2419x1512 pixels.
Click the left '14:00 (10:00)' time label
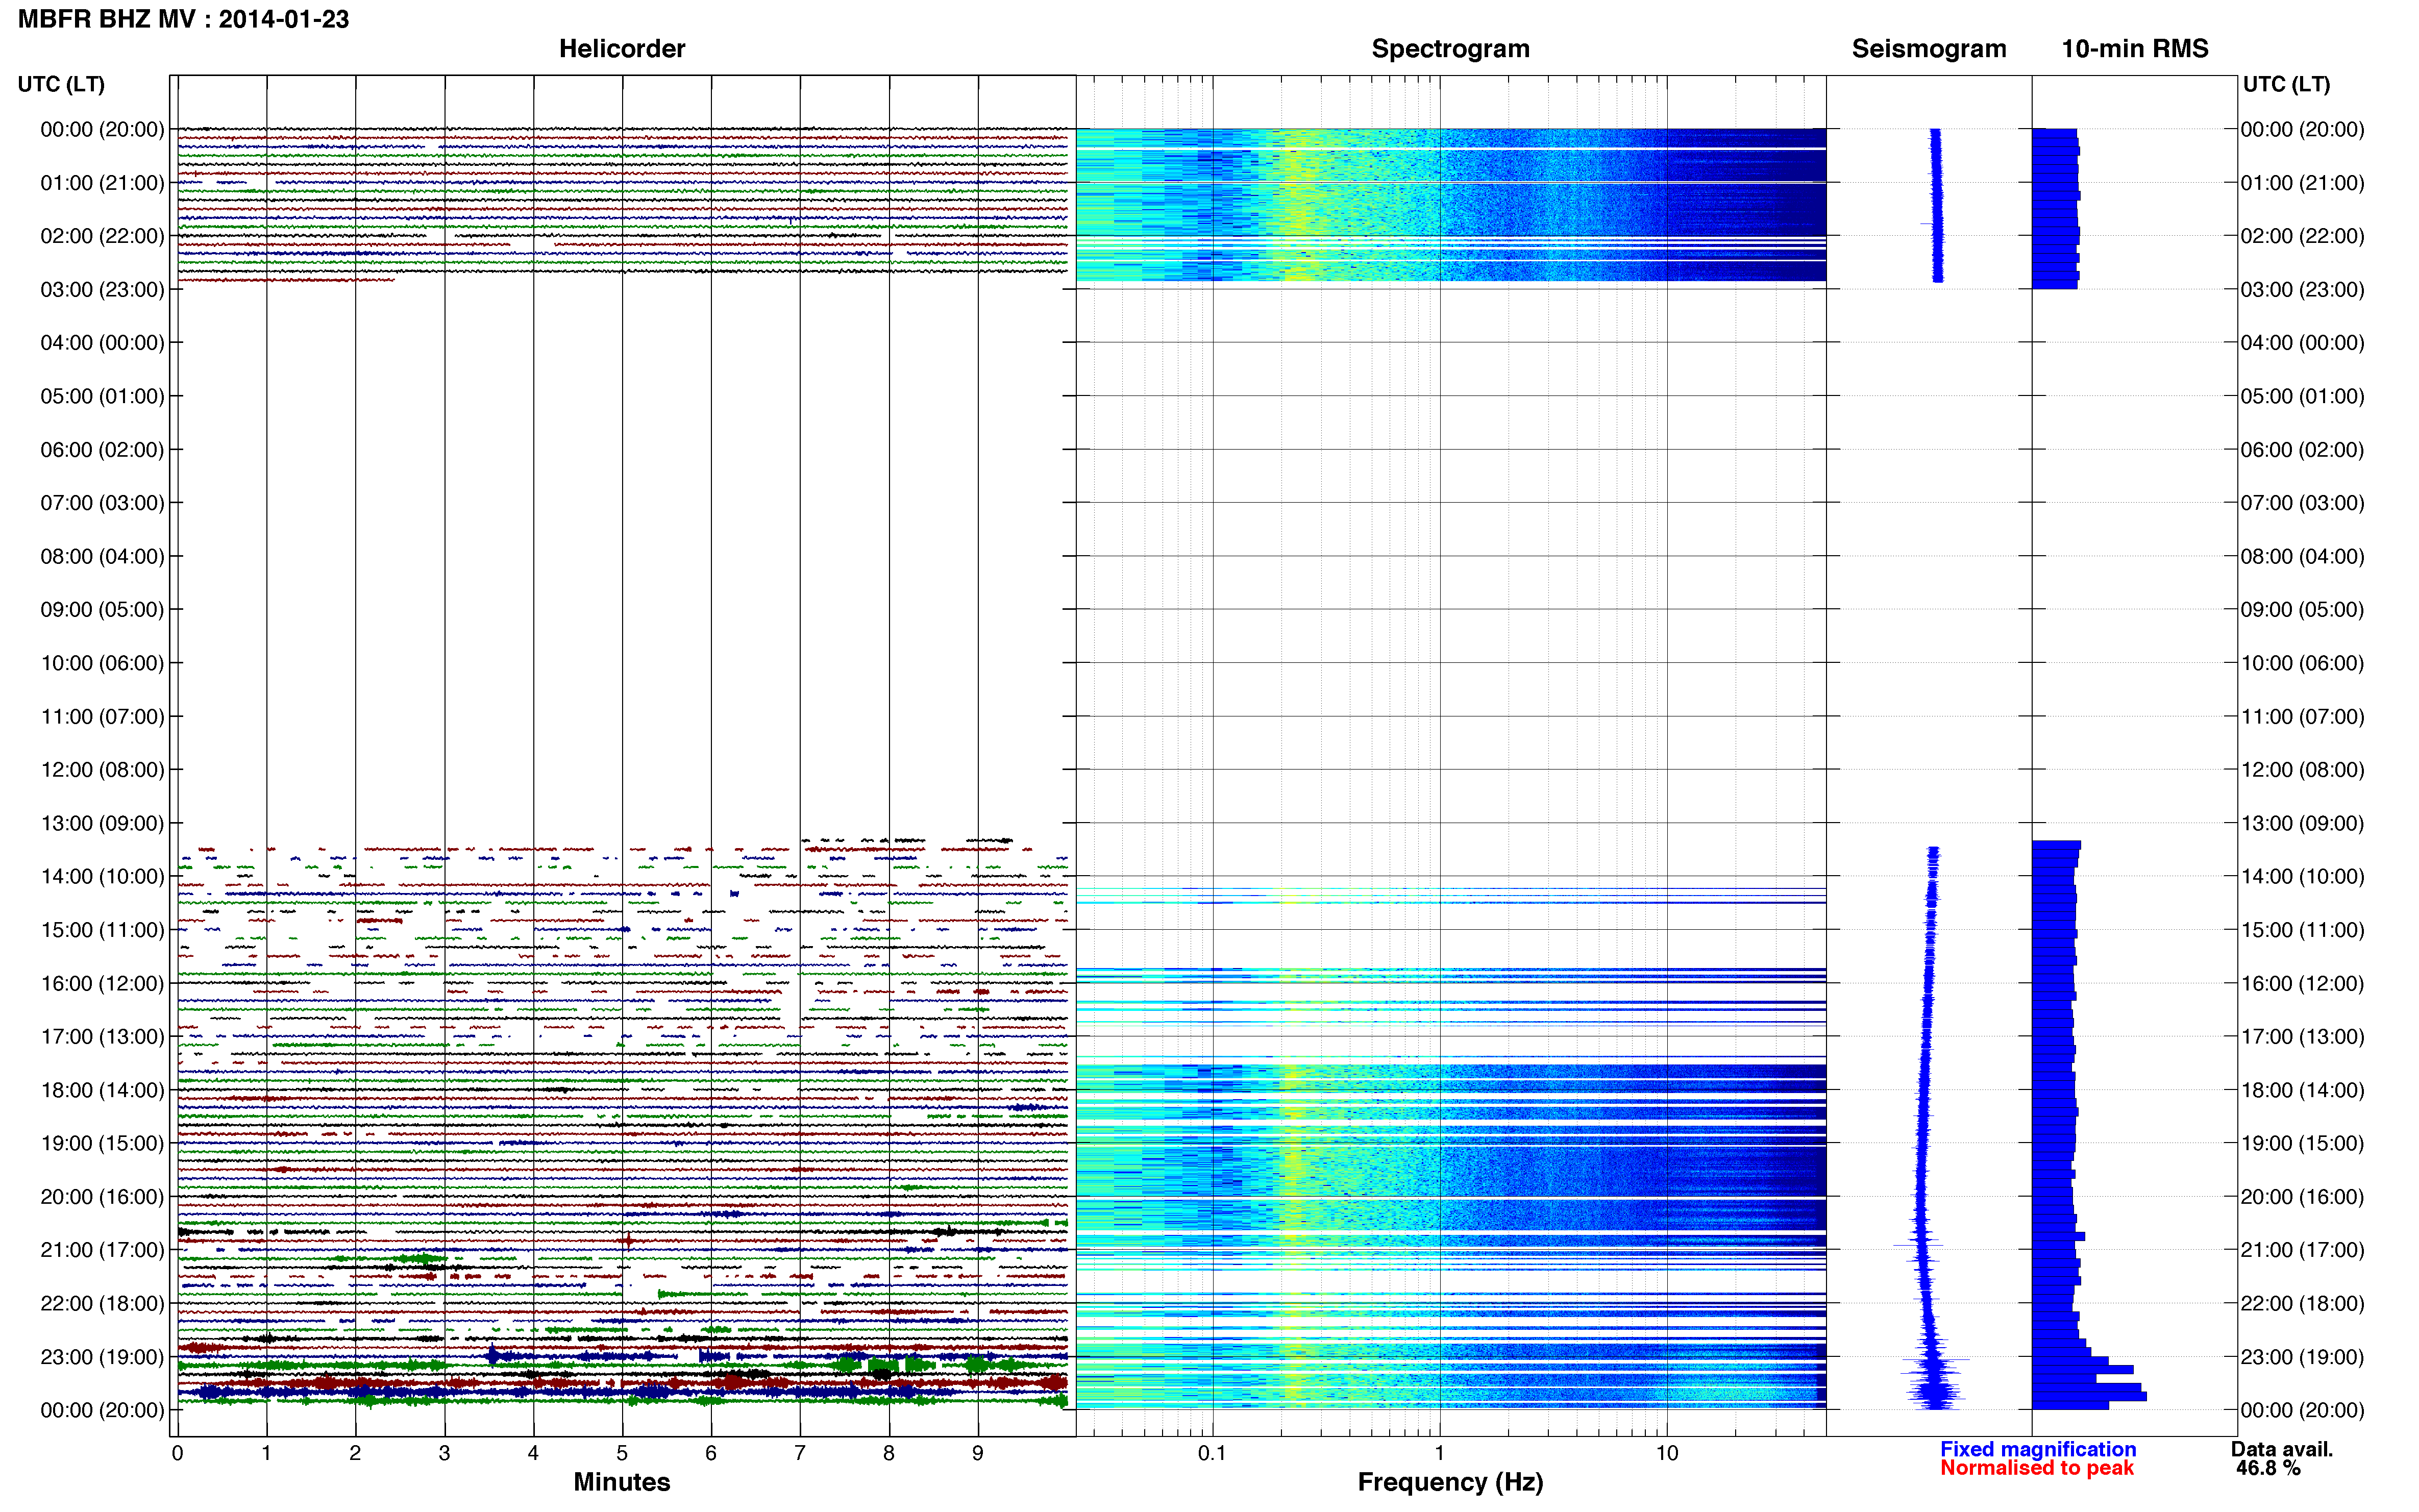point(102,877)
